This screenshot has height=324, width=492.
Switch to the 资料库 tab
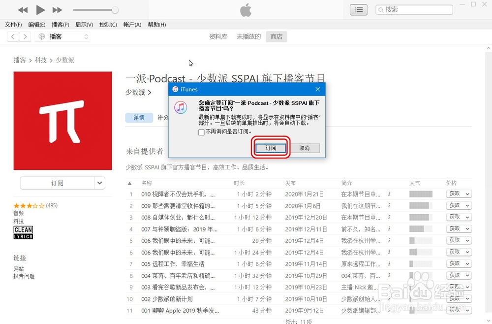tap(218, 37)
